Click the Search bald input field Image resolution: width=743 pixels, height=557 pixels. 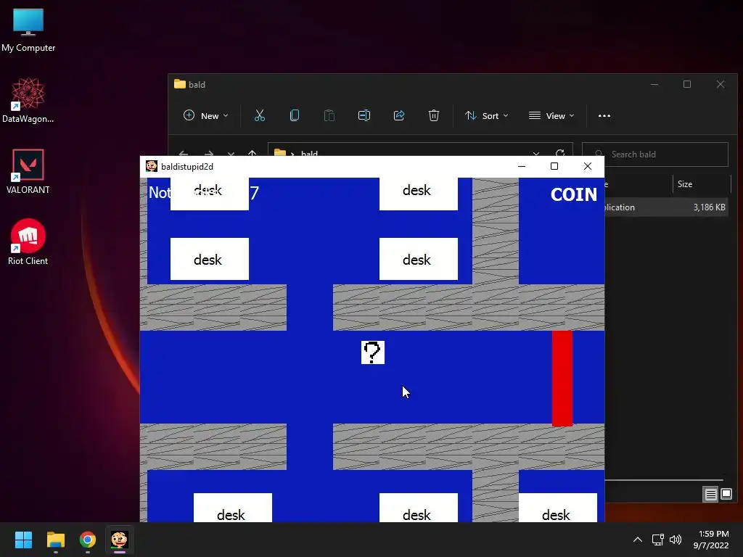(x=655, y=154)
